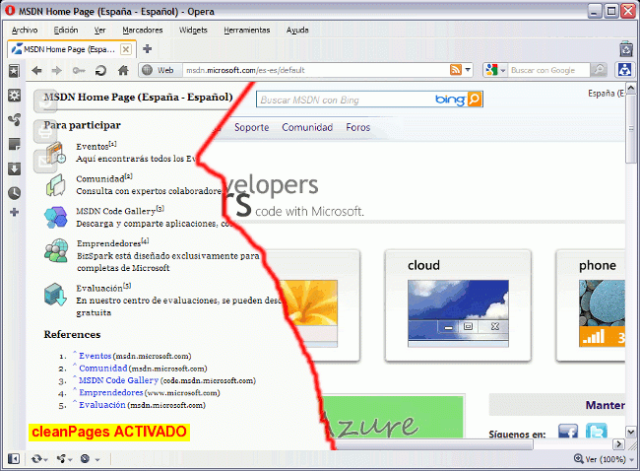This screenshot has width=640, height=471.
Task: Click the Facebook icon
Action: click(x=568, y=431)
